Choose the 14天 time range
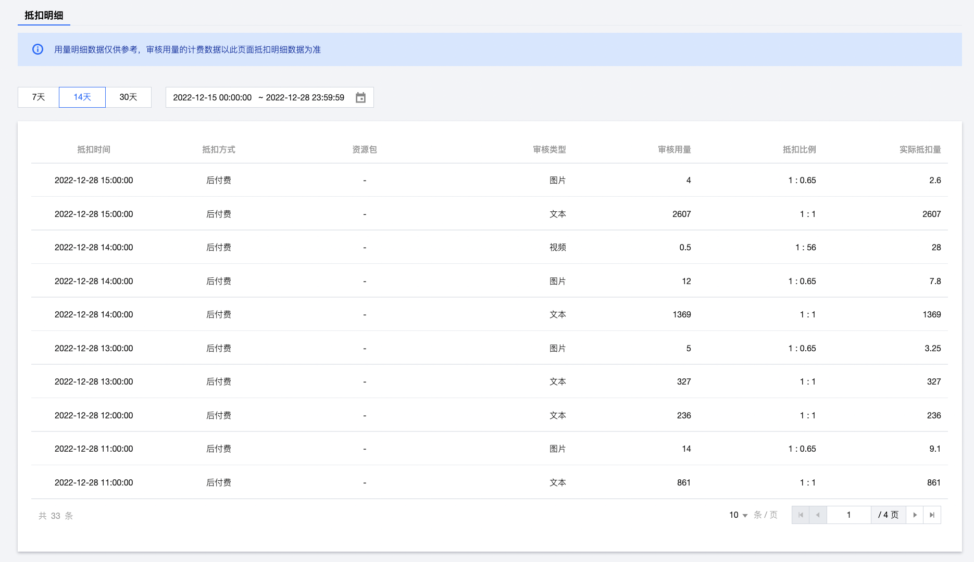 (82, 97)
